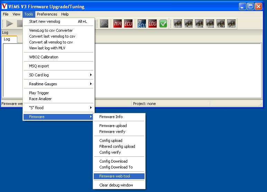Click the GPS toolbar icon

(x=104, y=23)
